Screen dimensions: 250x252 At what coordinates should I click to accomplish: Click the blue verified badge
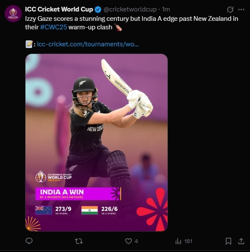pyautogui.click(x=98, y=10)
